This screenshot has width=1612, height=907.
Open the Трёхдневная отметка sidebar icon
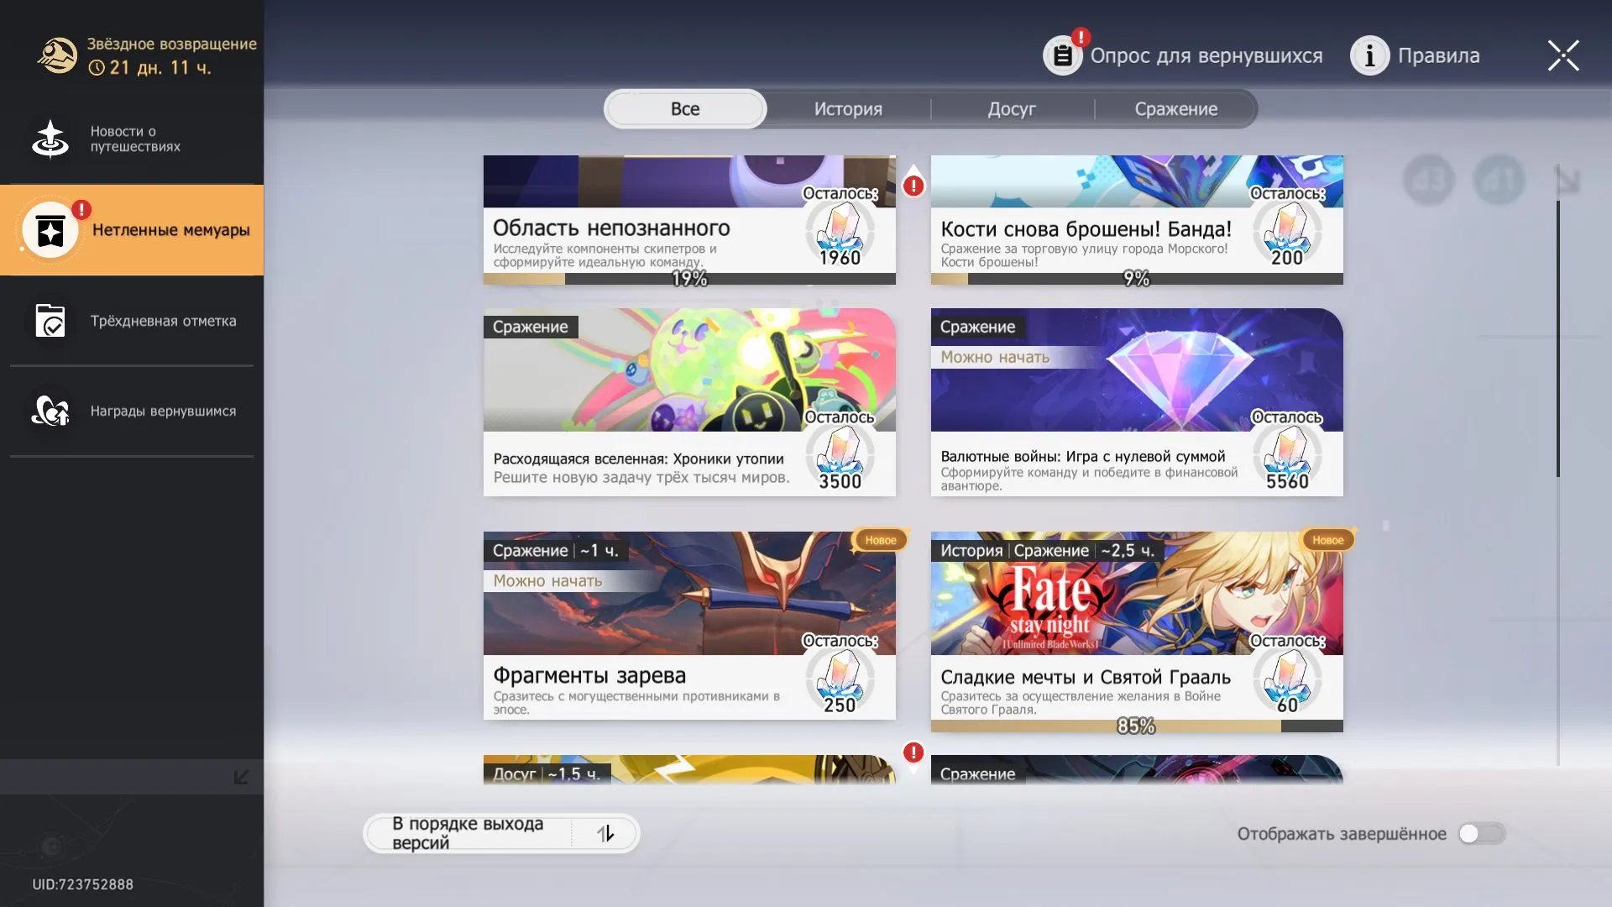coord(50,321)
